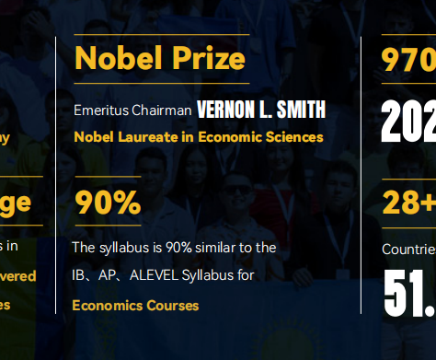436x360 pixels.
Task: Click the Countries label under 28+
Action: click(x=409, y=250)
